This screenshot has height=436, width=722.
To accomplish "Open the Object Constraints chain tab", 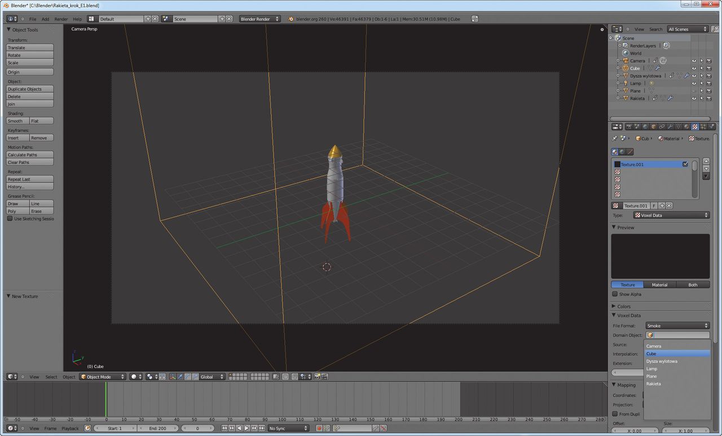I will click(662, 127).
